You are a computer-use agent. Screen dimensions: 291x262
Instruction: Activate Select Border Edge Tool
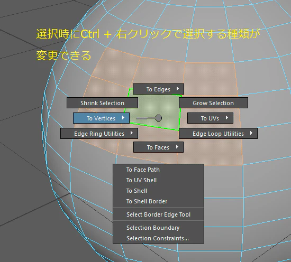[x=158, y=214]
